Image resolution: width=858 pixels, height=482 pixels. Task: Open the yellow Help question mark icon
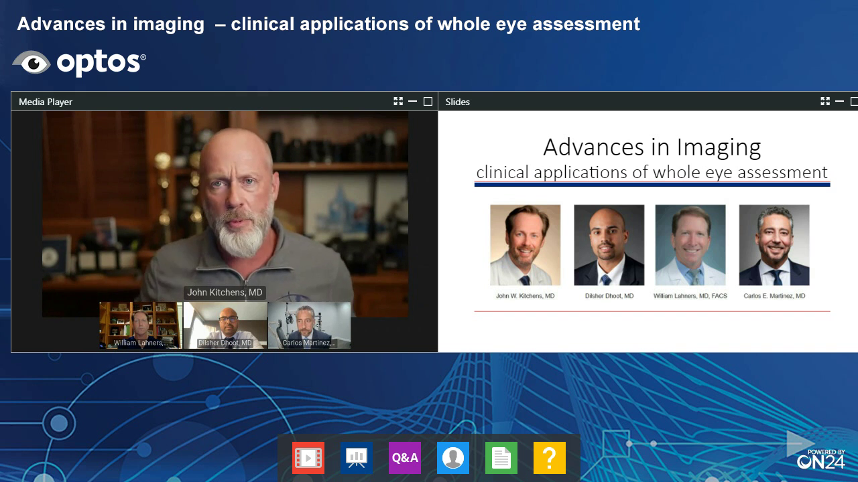tap(550, 458)
